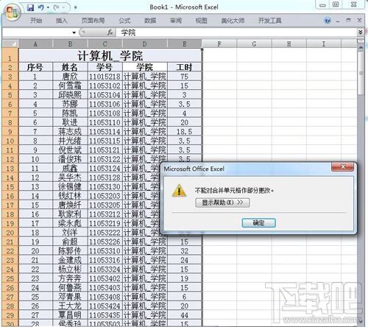Click the formula bar text 学院
Screen dimensions: 368x327
128,32
